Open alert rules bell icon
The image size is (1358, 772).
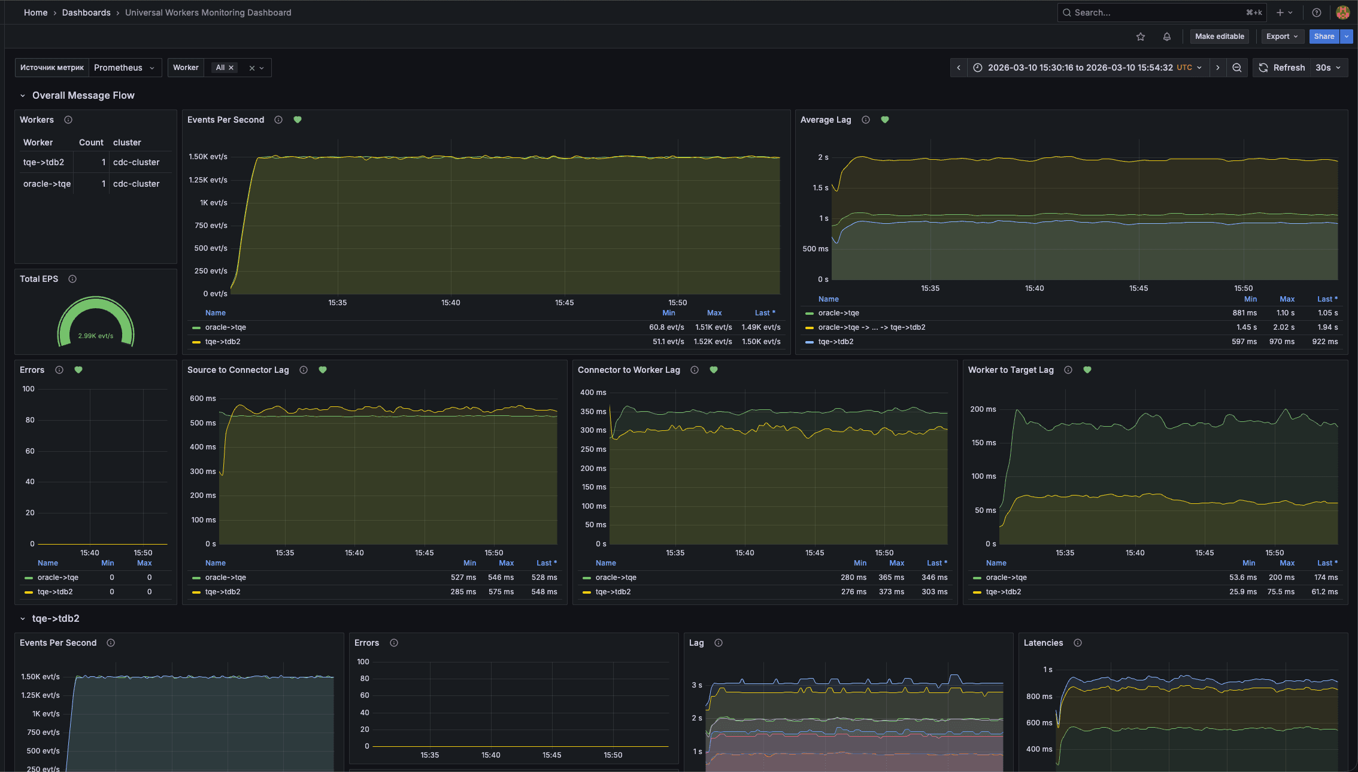point(1166,37)
